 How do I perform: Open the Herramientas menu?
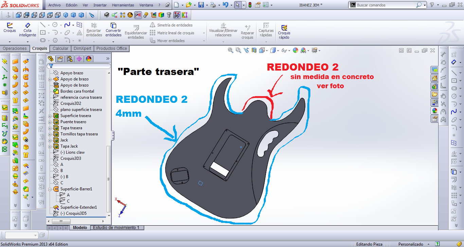[123, 5]
